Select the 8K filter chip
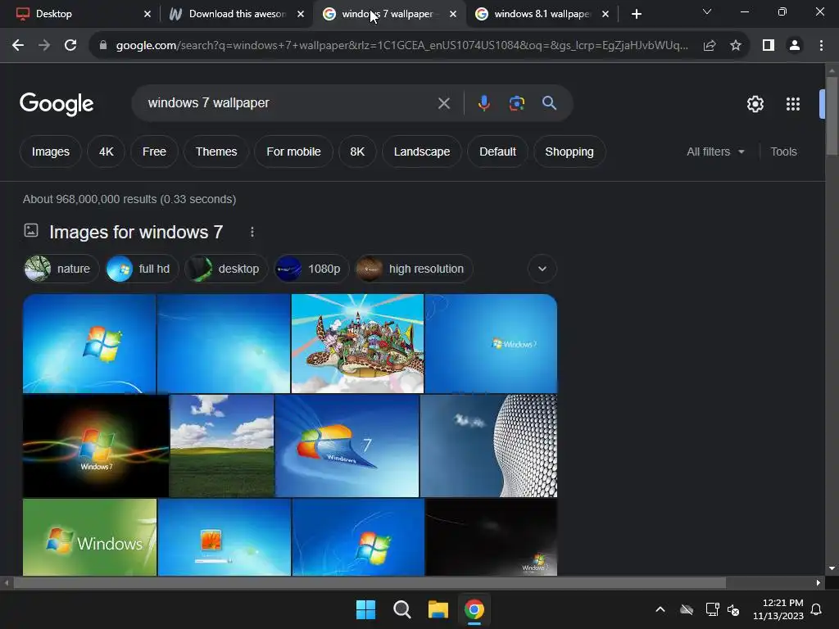Screen dimensions: 839x629 pyautogui.click(x=357, y=152)
